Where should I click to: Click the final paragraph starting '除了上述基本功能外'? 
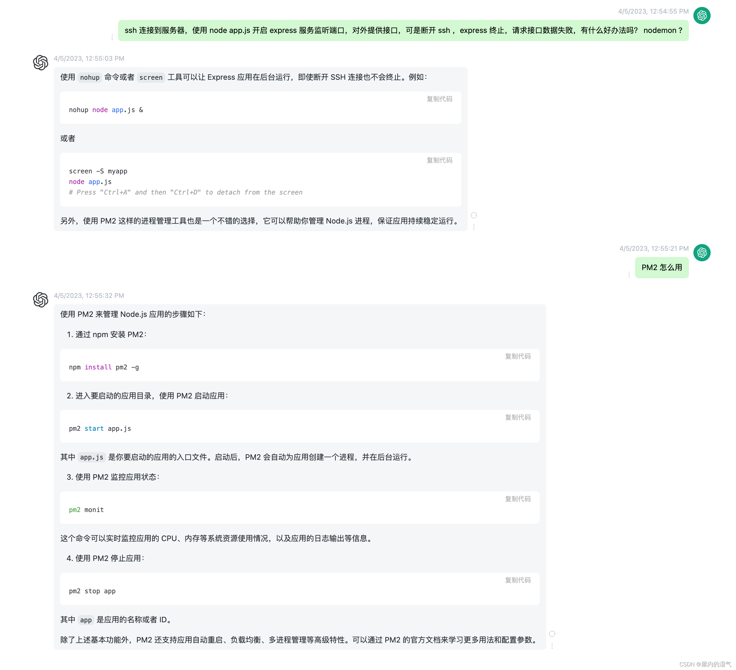[300, 640]
